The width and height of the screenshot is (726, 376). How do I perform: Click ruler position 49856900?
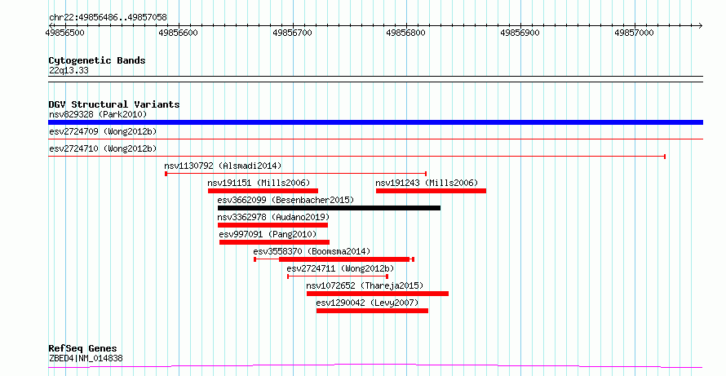[520, 33]
